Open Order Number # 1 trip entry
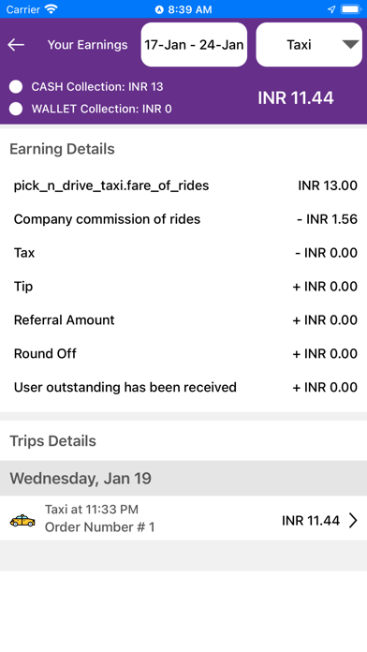Screen dimensions: 367x652 [183, 518]
